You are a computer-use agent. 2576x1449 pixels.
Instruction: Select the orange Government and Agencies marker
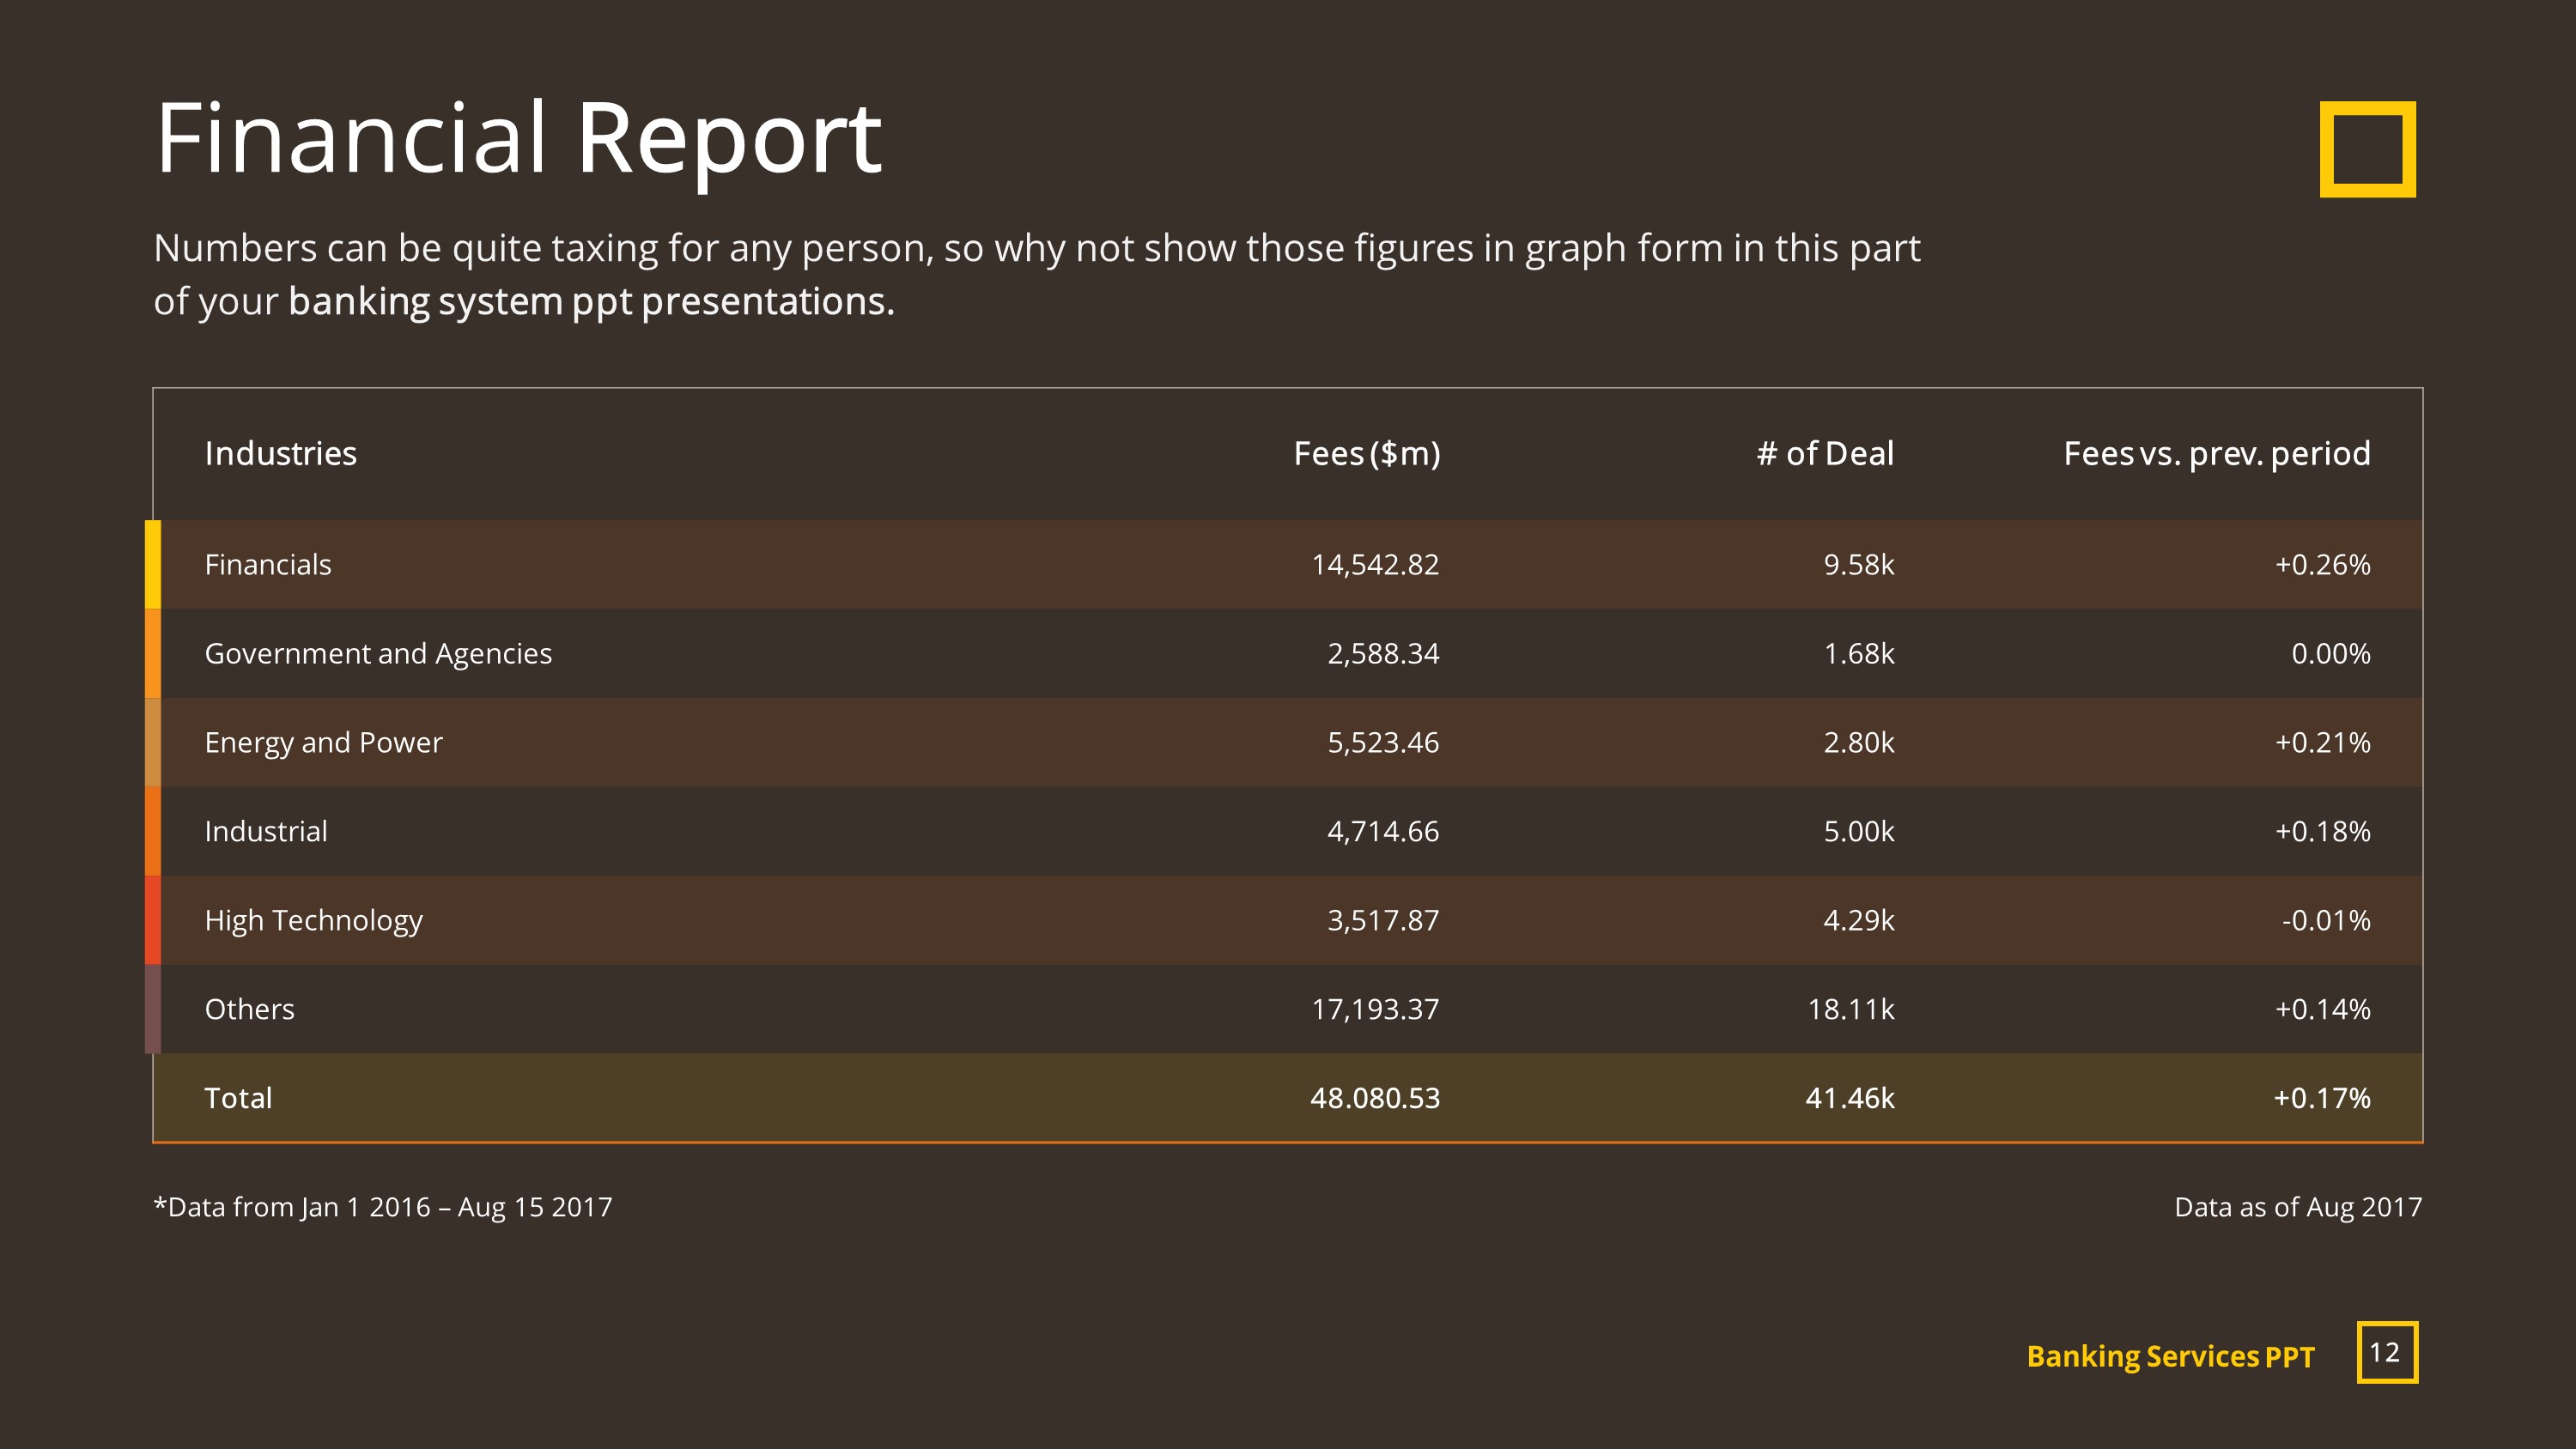pos(152,653)
